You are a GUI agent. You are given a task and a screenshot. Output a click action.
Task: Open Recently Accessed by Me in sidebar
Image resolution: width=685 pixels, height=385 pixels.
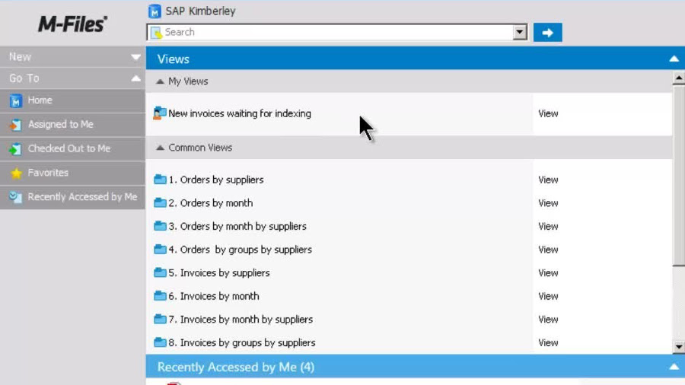(72, 197)
